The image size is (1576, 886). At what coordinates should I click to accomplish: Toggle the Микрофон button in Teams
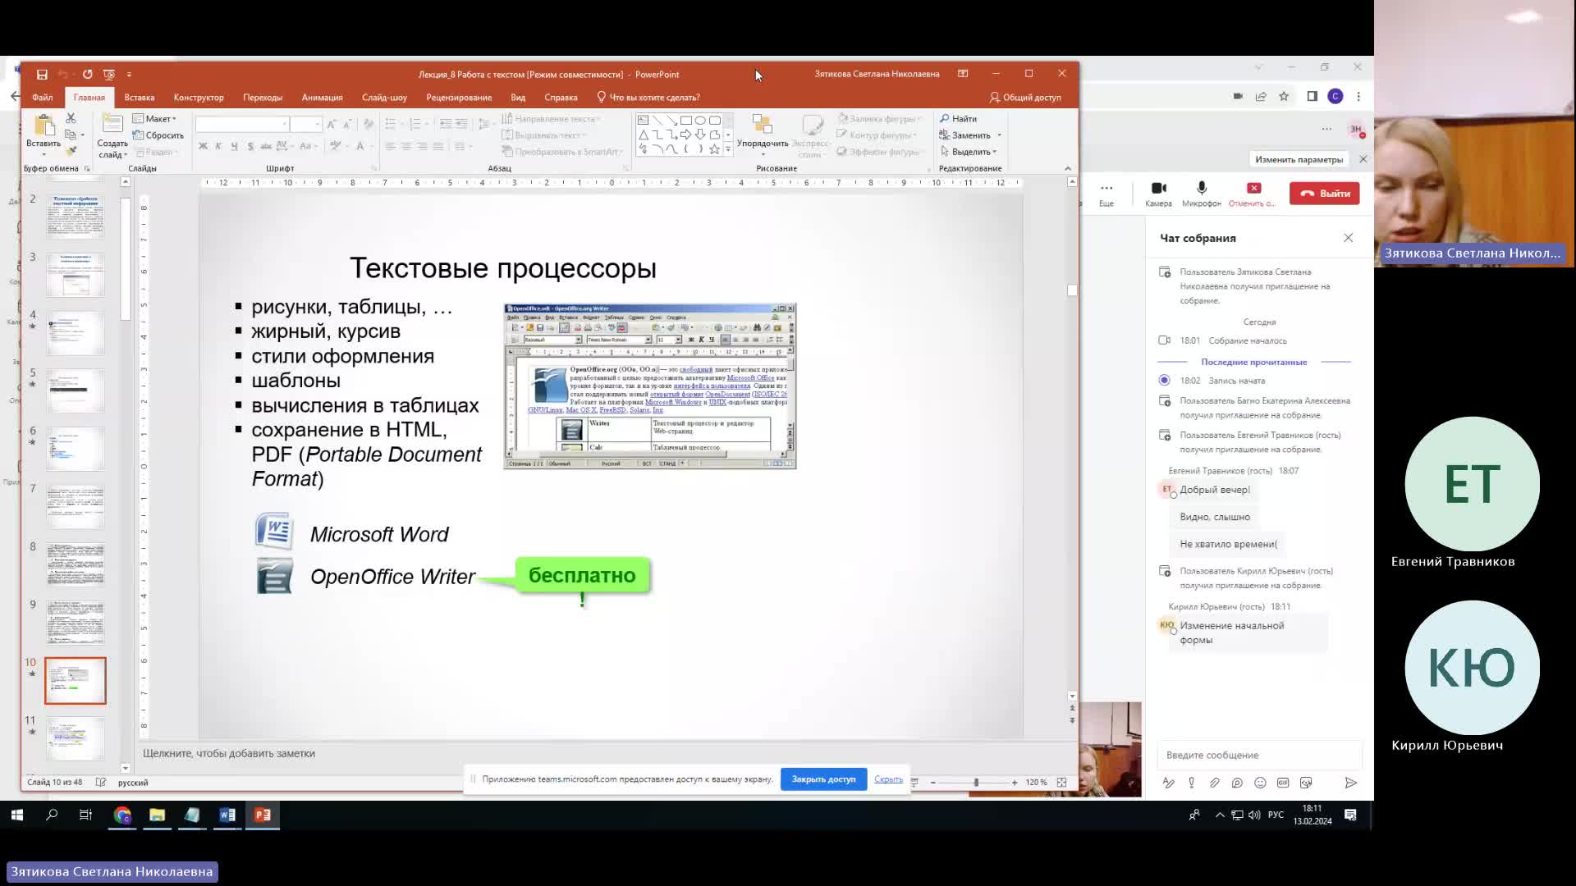click(x=1202, y=194)
